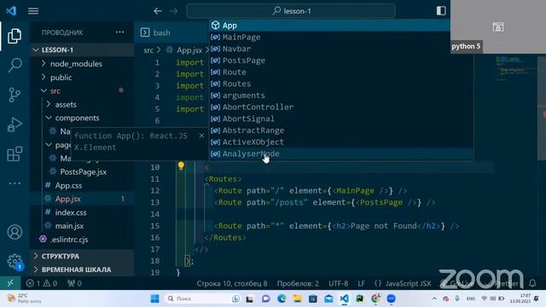Image resolution: width=546 pixels, height=307 pixels.
Task: Change indentation via Пробелов: 2
Action: coord(298,283)
